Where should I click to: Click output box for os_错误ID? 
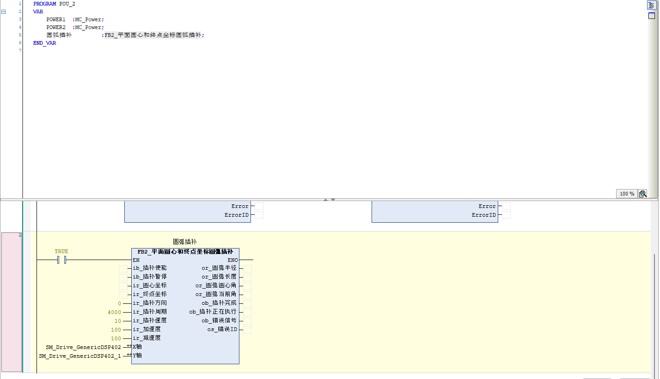[x=248, y=330]
